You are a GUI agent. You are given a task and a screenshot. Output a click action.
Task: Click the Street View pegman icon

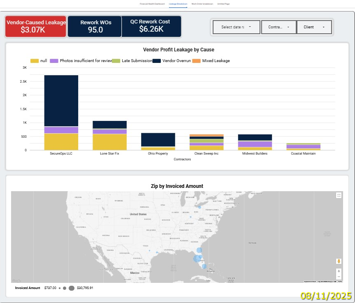click(x=339, y=261)
